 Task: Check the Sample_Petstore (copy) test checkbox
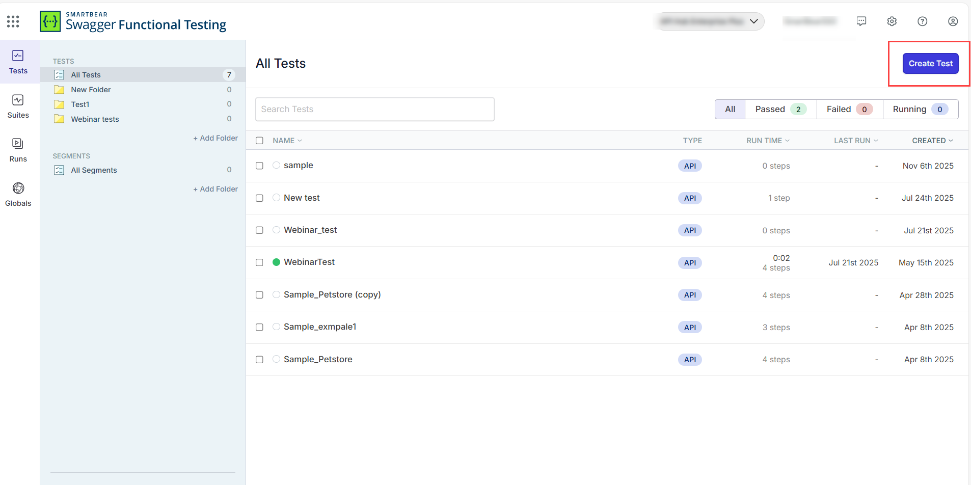click(259, 294)
